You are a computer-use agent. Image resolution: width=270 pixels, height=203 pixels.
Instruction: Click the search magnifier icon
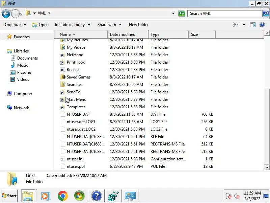pyautogui.click(x=266, y=14)
